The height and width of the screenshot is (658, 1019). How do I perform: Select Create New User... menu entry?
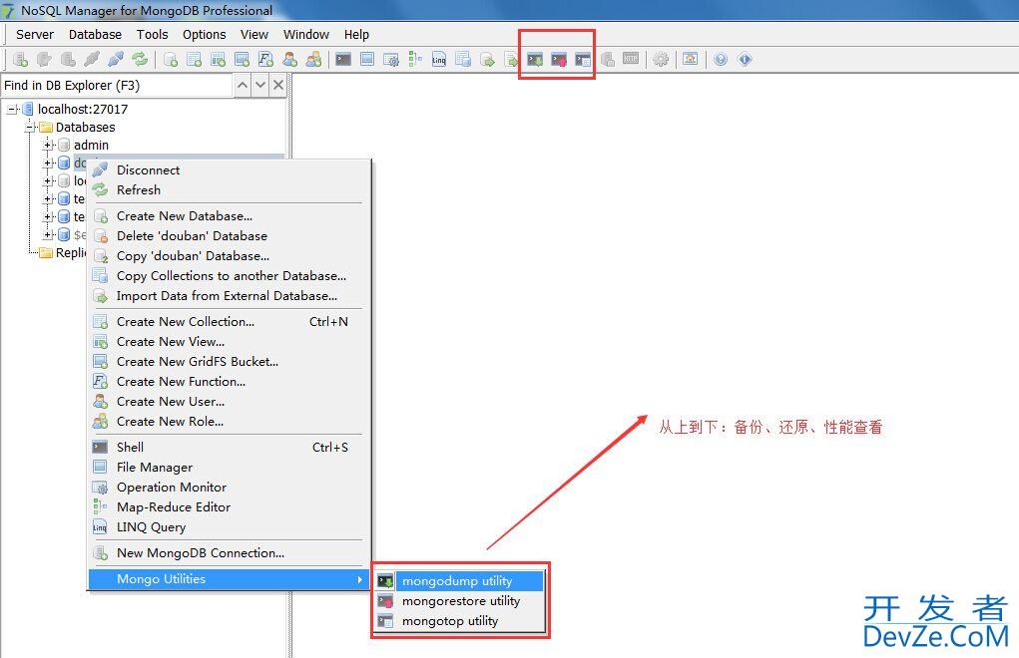(x=230, y=402)
